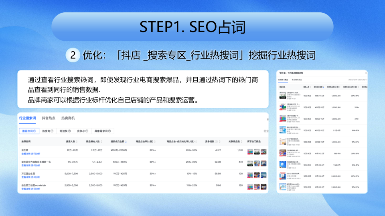Click the 58.59 competition index value
This screenshot has width=385, height=216.
pyautogui.click(x=218, y=174)
